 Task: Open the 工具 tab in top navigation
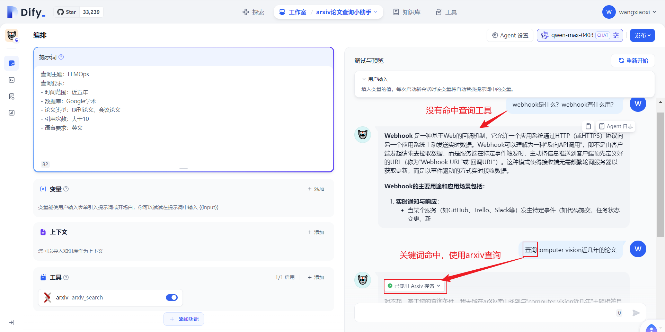(x=446, y=12)
